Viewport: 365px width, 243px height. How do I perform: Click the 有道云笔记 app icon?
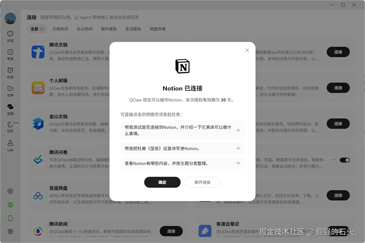(x=205, y=231)
